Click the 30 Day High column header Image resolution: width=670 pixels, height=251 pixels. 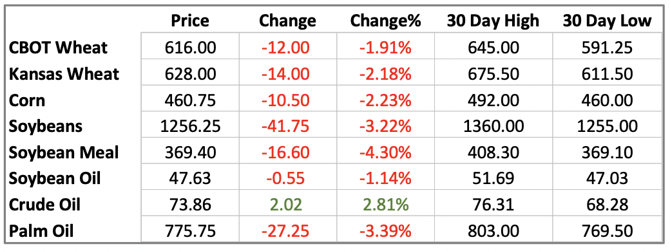click(493, 21)
